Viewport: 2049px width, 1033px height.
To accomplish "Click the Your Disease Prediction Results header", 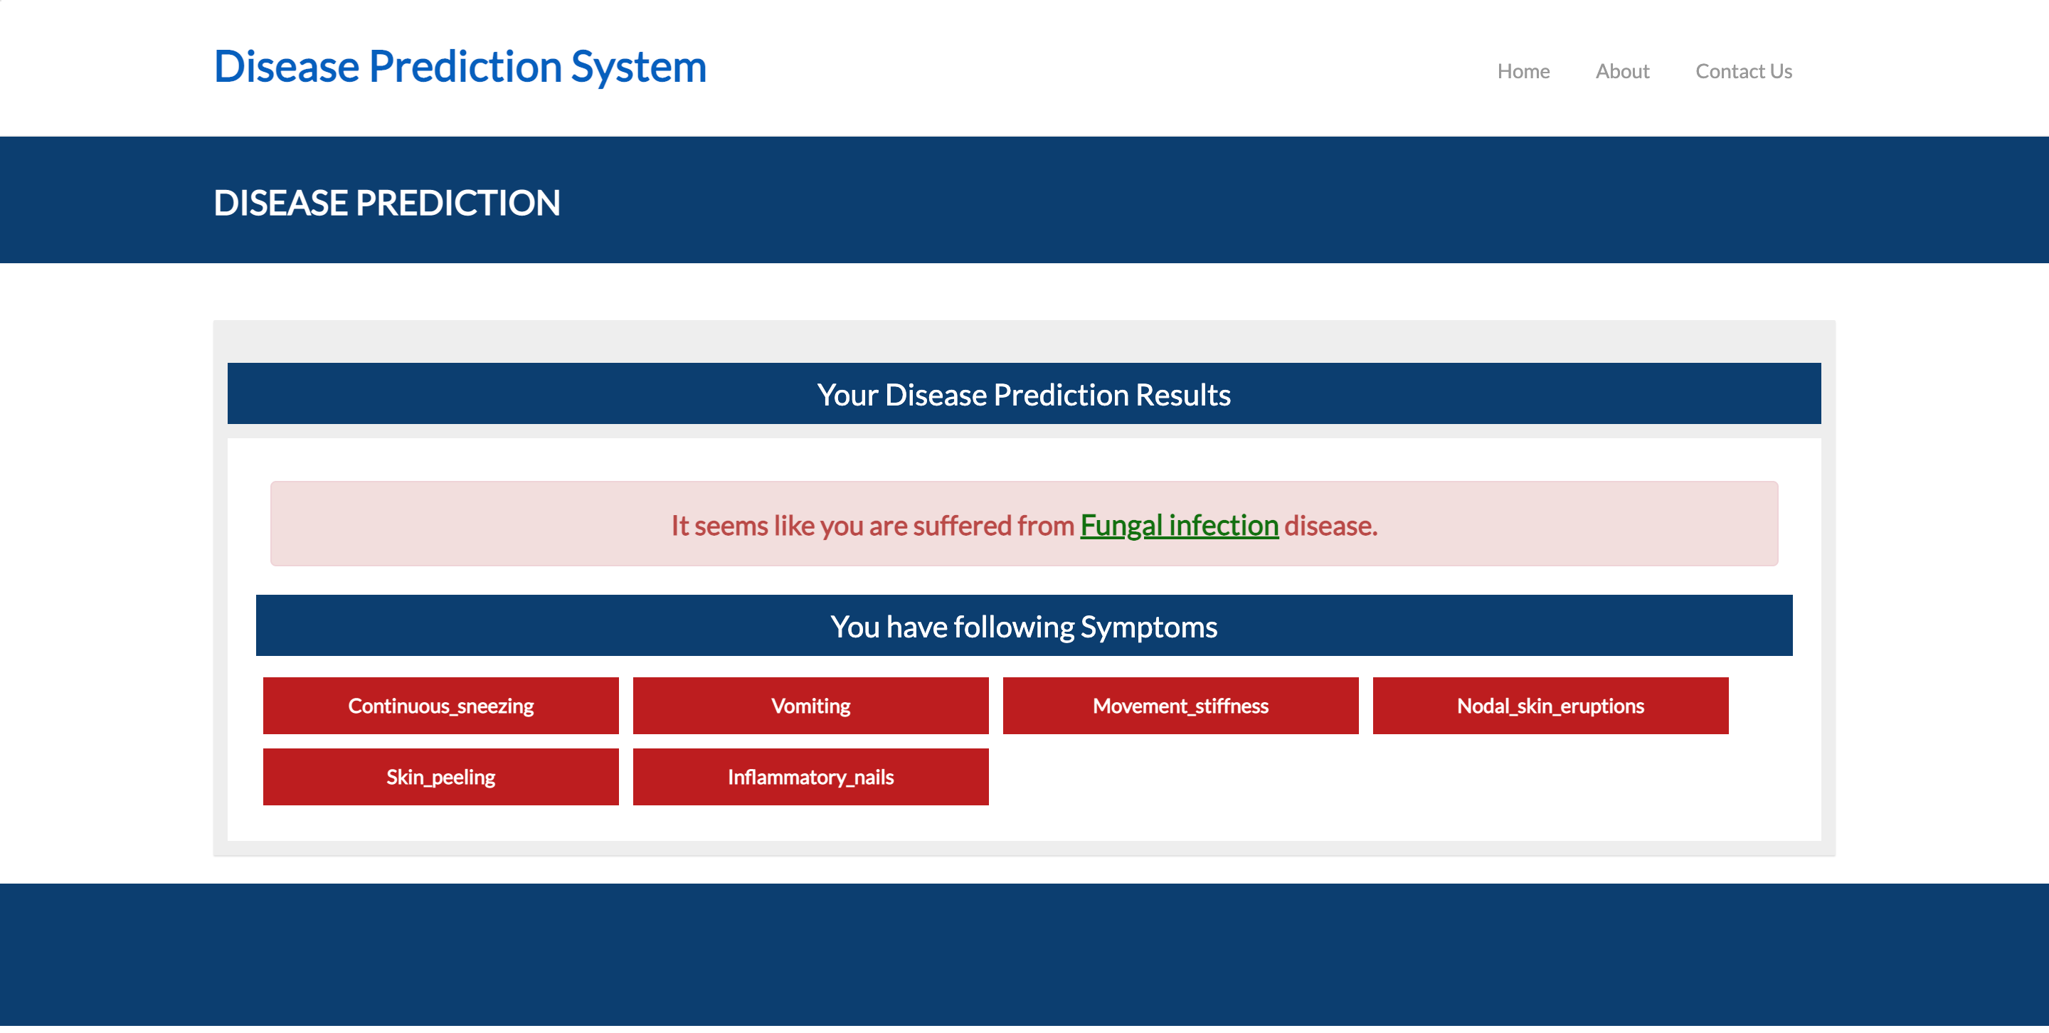I will point(1024,393).
